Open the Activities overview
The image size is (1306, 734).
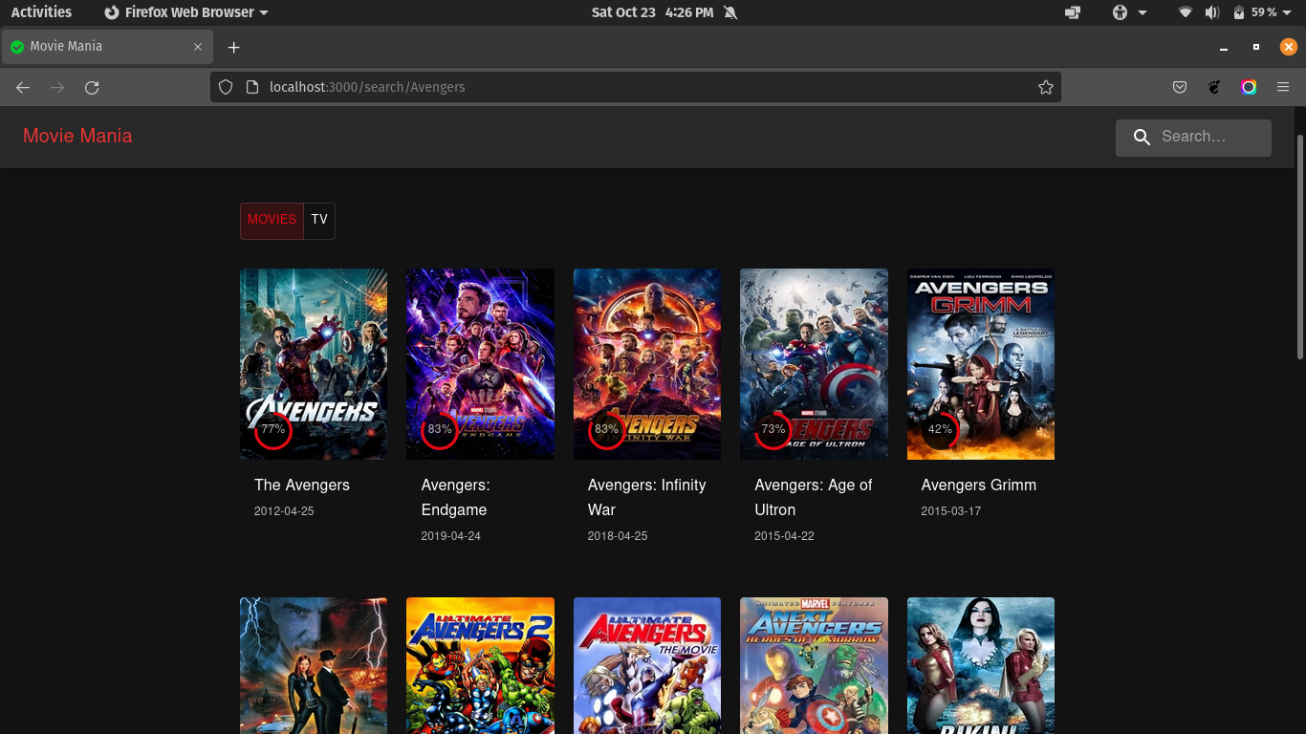pyautogui.click(x=41, y=12)
